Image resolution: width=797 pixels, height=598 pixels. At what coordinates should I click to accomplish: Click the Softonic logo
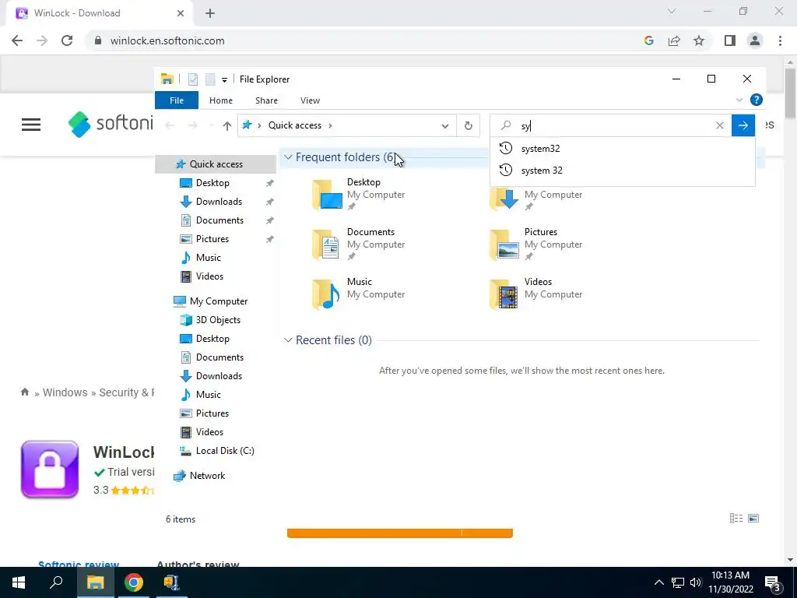coord(111,124)
